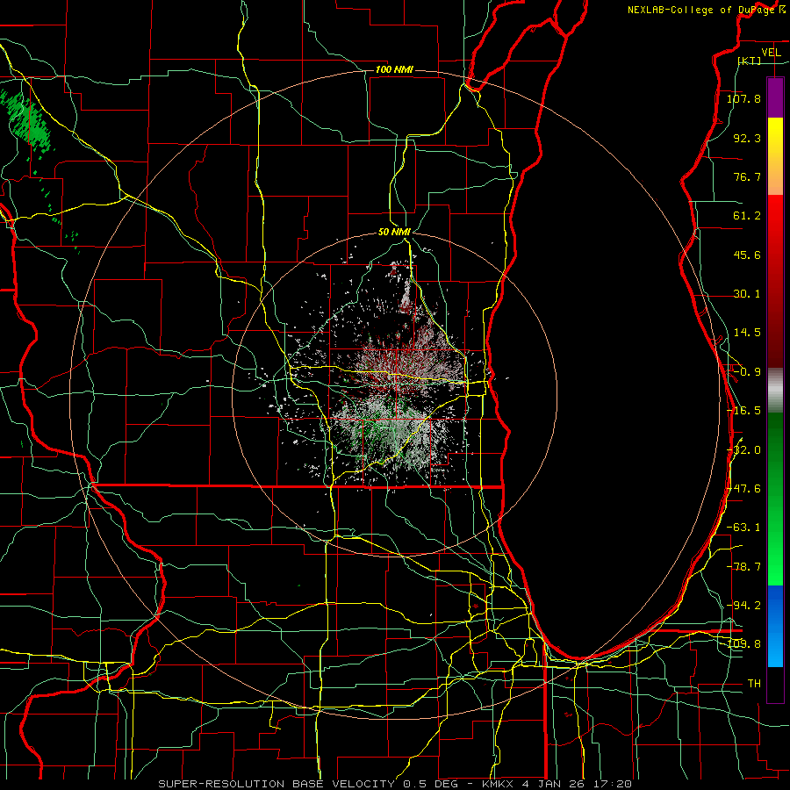Screen dimensions: 790x790
Task: Select the -16.5 legend value
Action: pyautogui.click(x=743, y=410)
